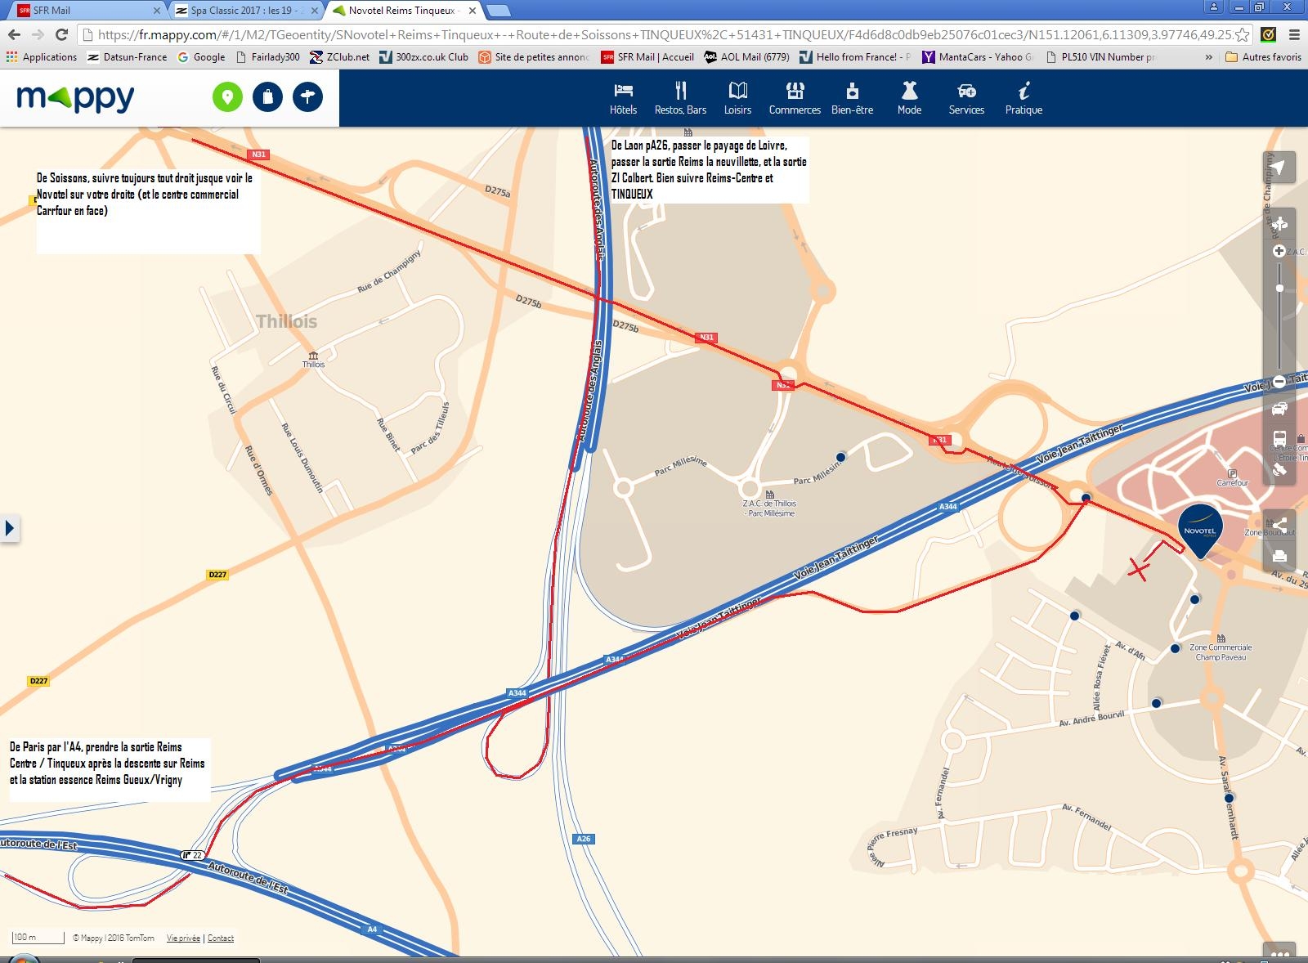Open the Autres favoris folder

point(1264,57)
